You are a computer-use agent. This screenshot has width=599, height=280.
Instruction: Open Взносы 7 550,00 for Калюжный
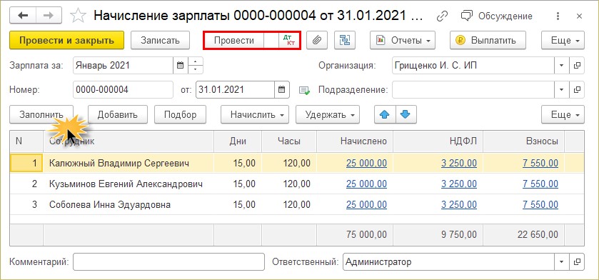click(540, 164)
